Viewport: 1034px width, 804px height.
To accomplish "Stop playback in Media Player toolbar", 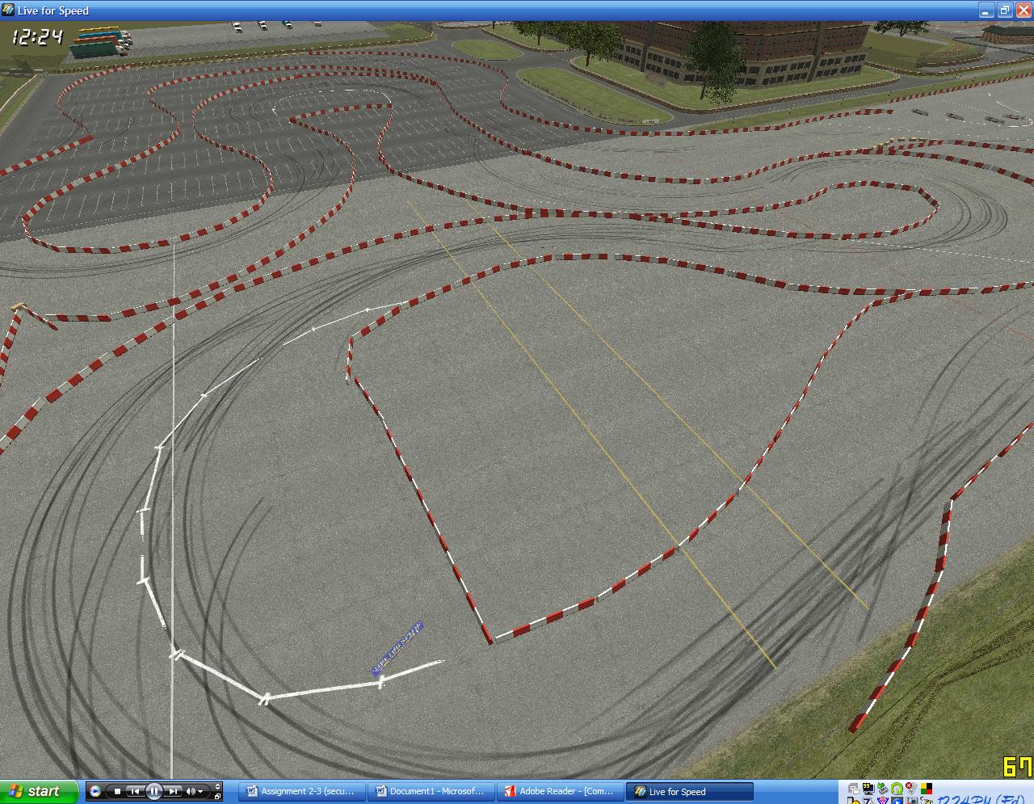I will pos(118,792).
